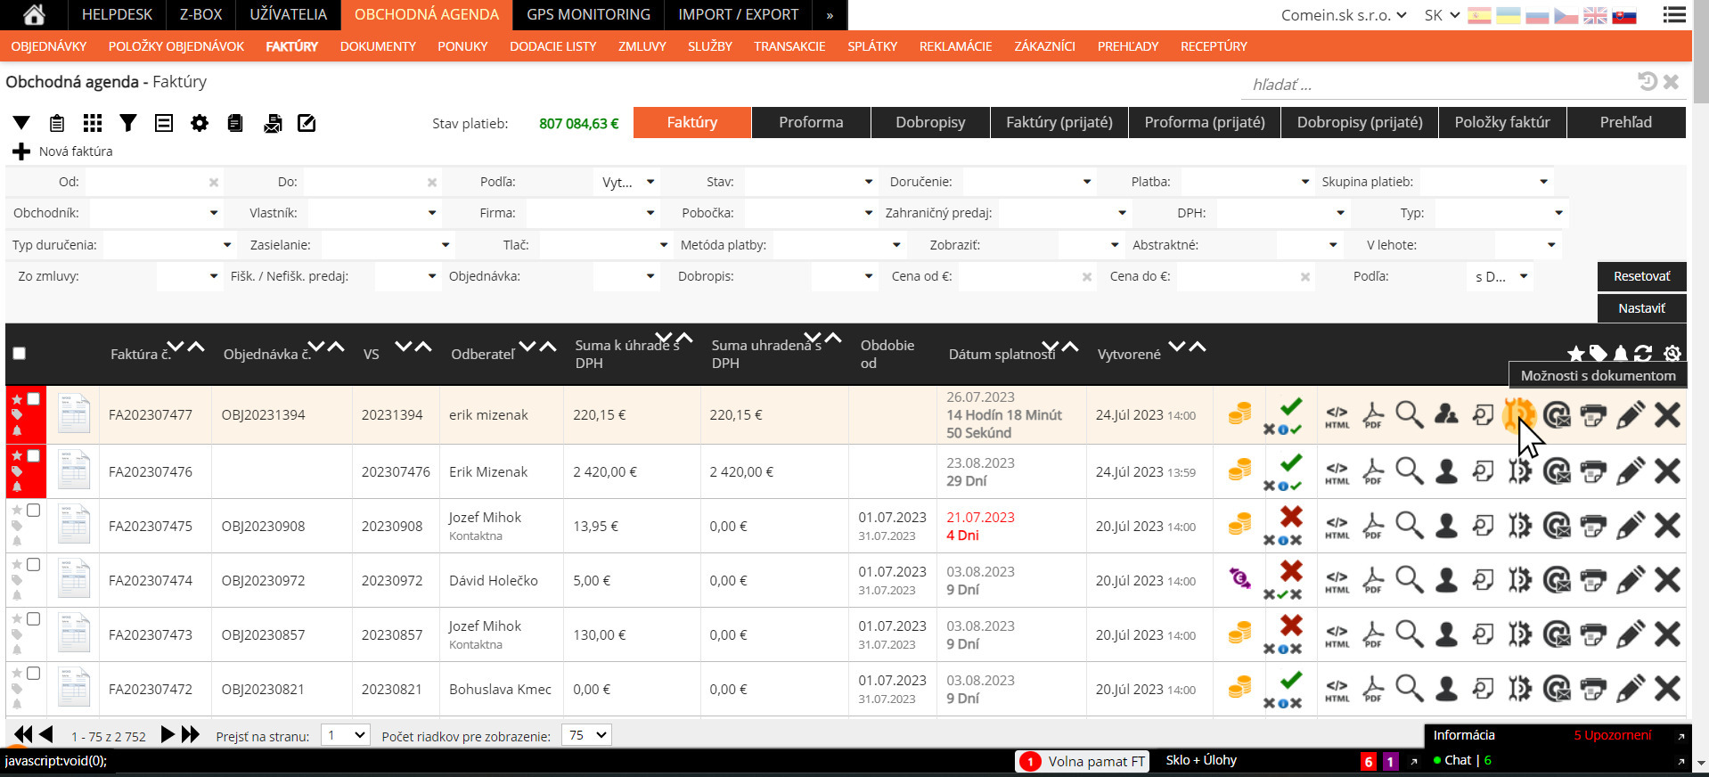
Task: Click Nová faktúra link
Action: tap(76, 151)
